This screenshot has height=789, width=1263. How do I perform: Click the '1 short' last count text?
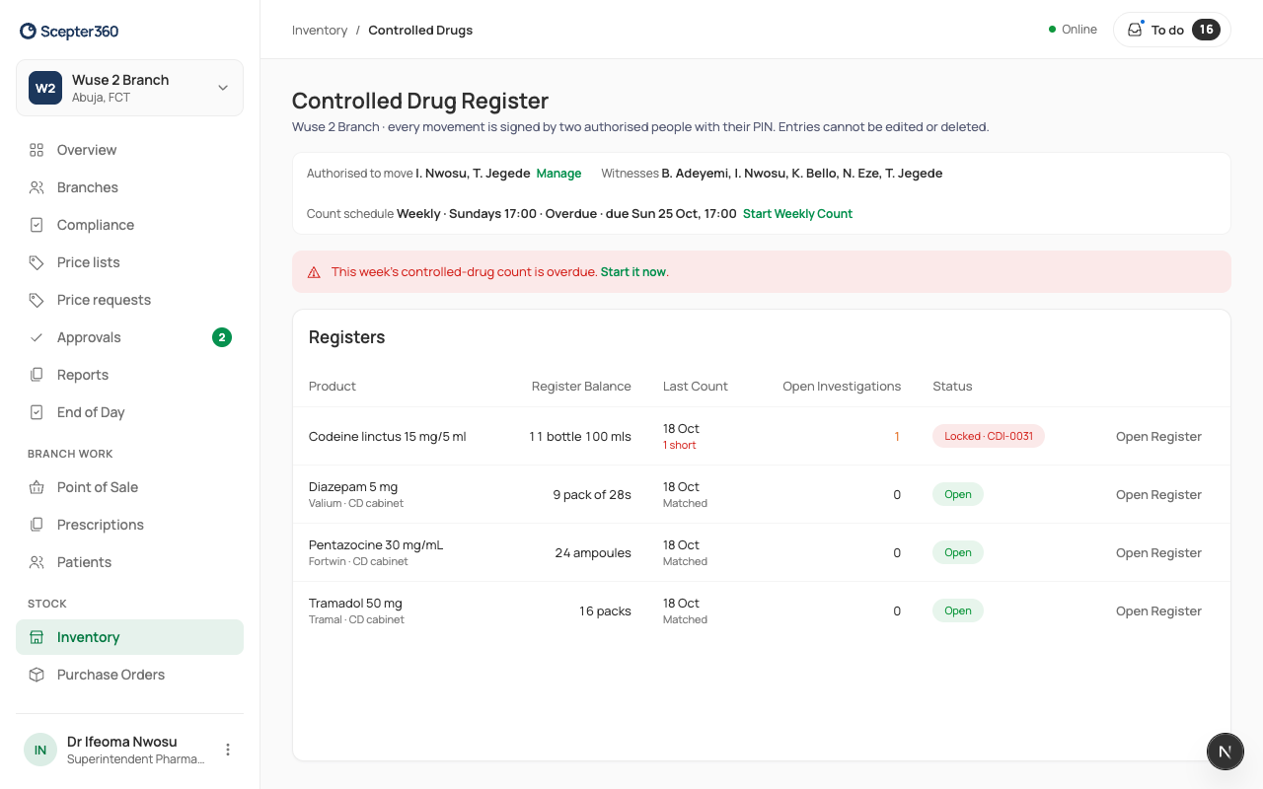pyautogui.click(x=680, y=446)
